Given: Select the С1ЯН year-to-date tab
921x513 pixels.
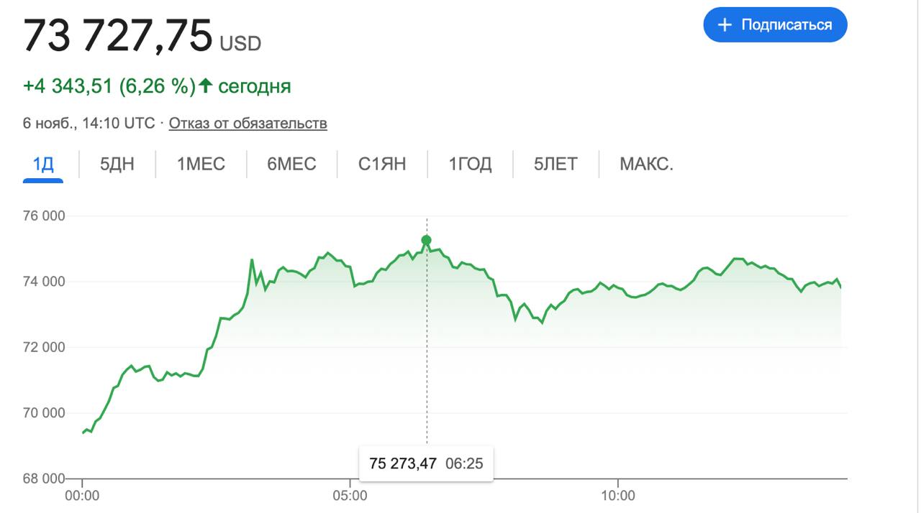Looking at the screenshot, I should pos(382,164).
